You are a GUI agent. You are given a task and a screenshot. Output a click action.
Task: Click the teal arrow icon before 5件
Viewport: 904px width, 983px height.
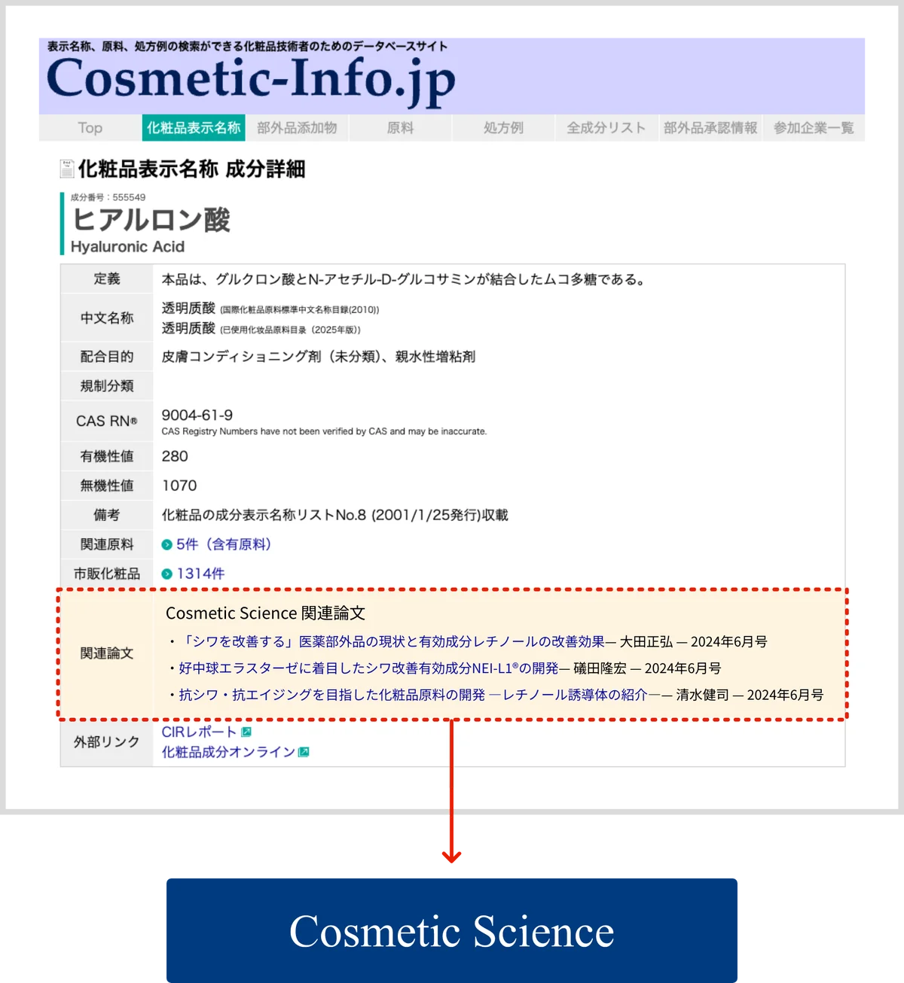point(167,544)
